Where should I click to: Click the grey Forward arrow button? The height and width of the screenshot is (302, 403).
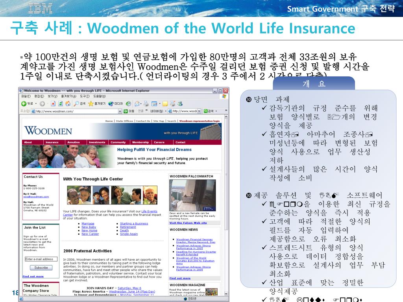click(x=42, y=103)
